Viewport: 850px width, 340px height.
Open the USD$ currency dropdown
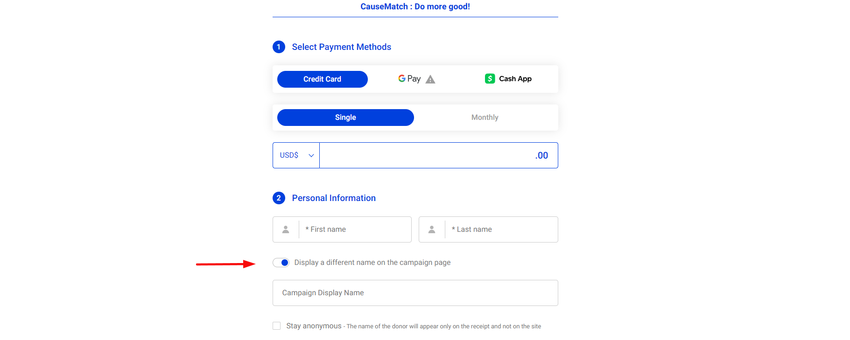[296, 155]
